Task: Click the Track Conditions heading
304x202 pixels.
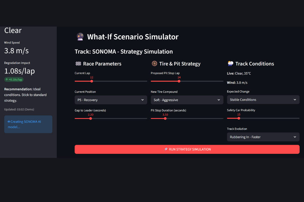Action: point(255,64)
